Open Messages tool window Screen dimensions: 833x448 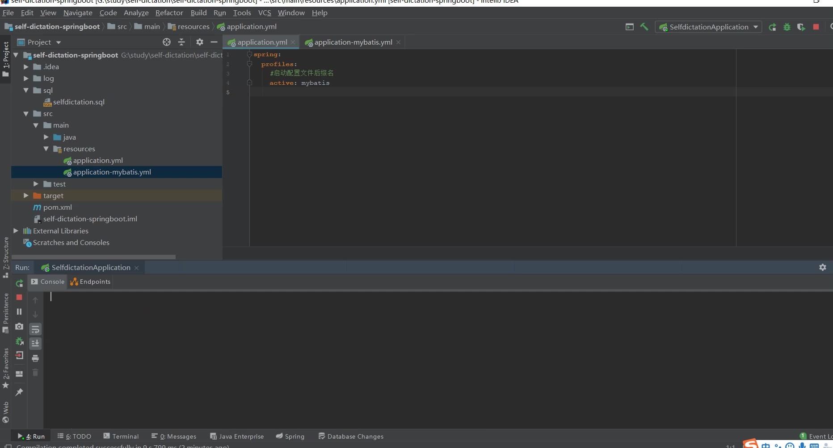coord(174,436)
